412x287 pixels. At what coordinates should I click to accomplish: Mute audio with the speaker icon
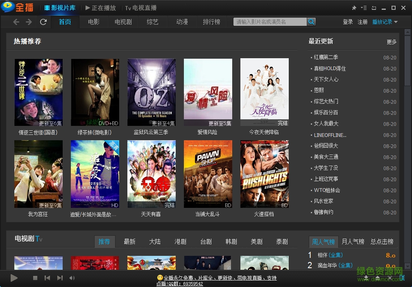point(72,278)
